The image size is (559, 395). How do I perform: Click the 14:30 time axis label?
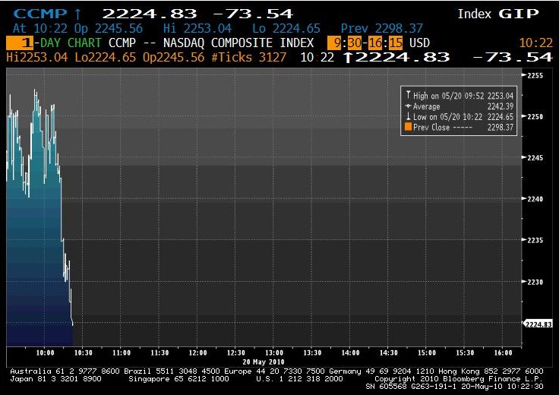(x=388, y=353)
